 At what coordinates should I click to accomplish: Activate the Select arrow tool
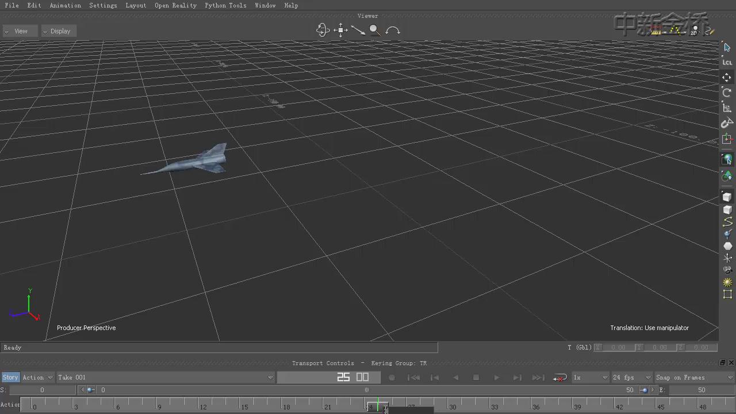[727, 47]
